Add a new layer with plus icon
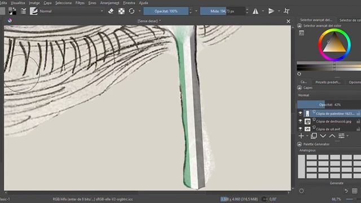This screenshot has height=203, width=361. tap(301, 136)
